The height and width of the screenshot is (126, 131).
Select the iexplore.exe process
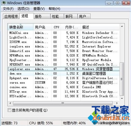pos(64,46)
